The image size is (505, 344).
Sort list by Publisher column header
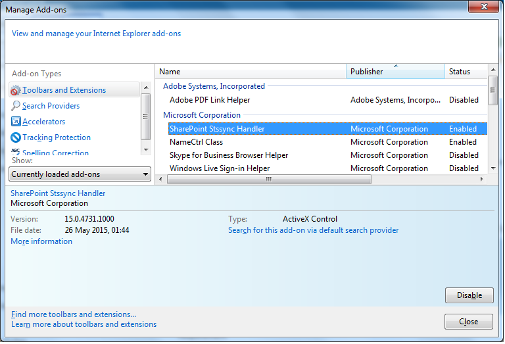pos(395,72)
